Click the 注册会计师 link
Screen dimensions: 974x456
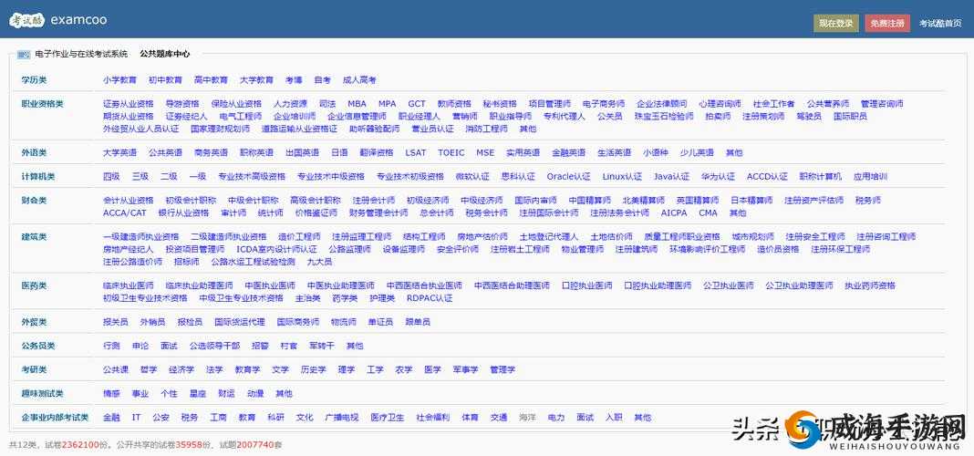[x=373, y=200]
